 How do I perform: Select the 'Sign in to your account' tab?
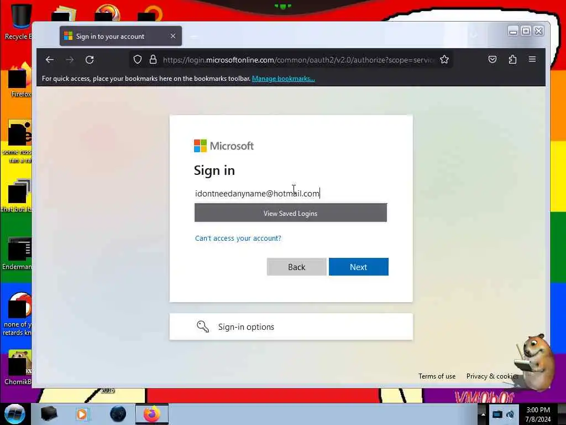tap(120, 36)
